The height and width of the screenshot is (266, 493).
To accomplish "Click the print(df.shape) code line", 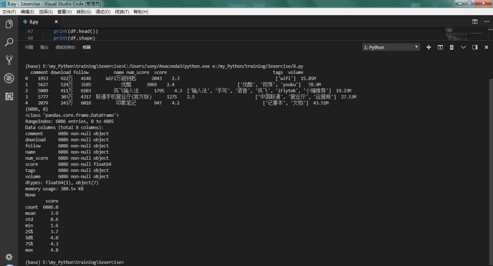I will pos(74,38).
